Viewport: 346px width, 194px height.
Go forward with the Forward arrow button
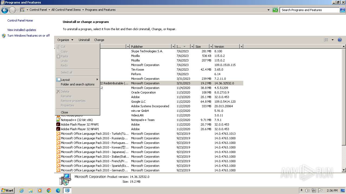12,10
